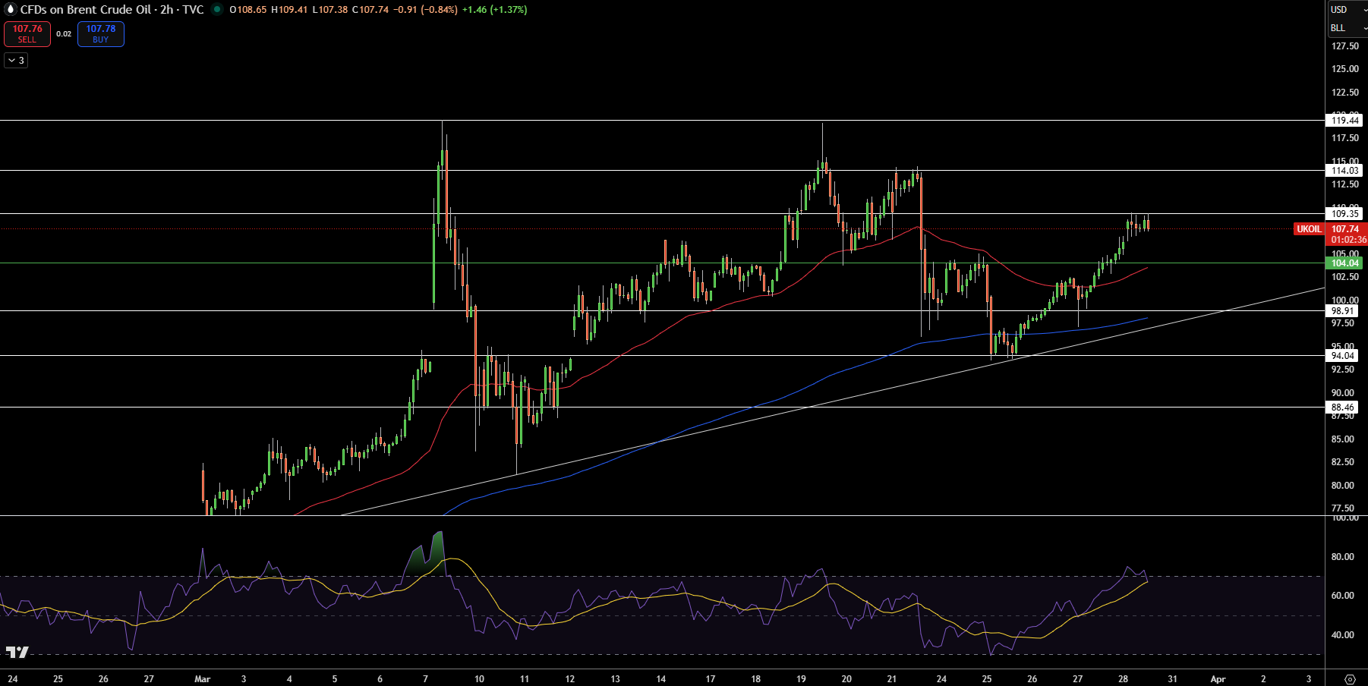Screen dimensions: 1368x686
Task: Select the 109.35 horizontal line price label
Action: pyautogui.click(x=1344, y=214)
